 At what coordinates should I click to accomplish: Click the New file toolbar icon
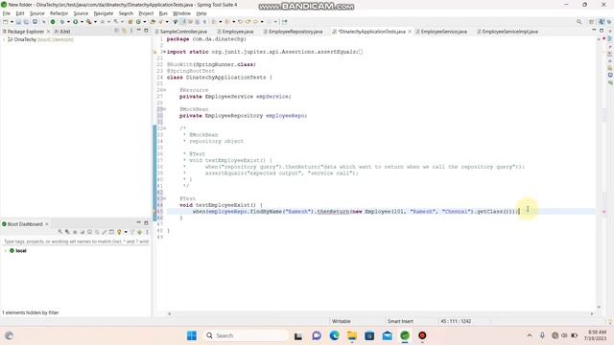click(6, 22)
